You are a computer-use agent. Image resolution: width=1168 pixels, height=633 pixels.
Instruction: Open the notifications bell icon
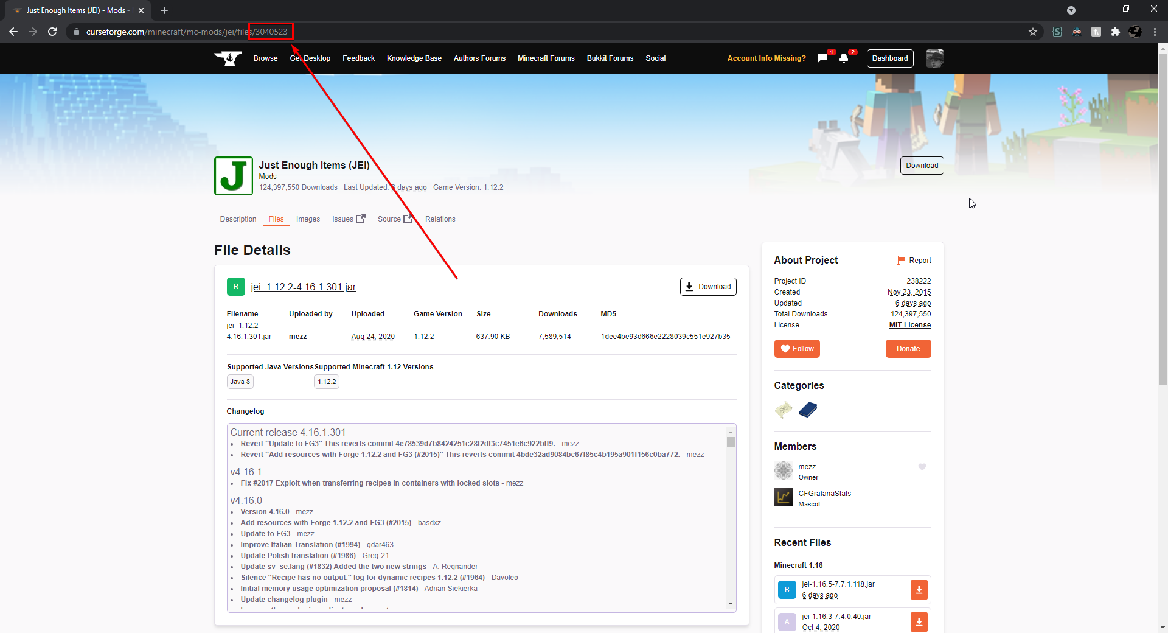844,58
